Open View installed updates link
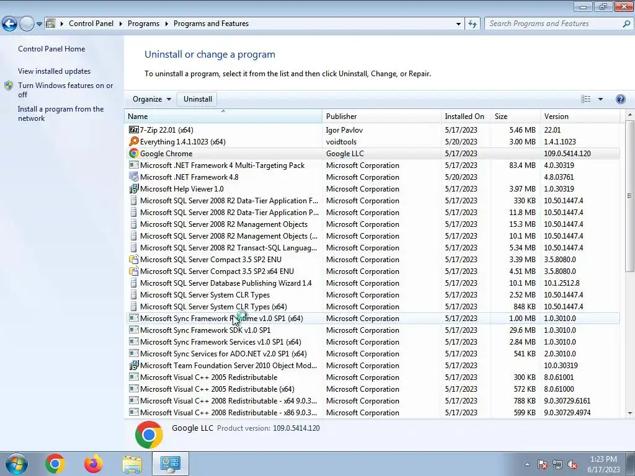The width and height of the screenshot is (635, 476). pyautogui.click(x=55, y=71)
